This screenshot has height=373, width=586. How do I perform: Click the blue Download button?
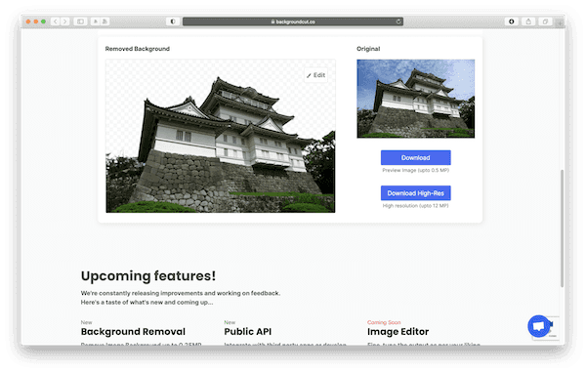[x=416, y=158]
